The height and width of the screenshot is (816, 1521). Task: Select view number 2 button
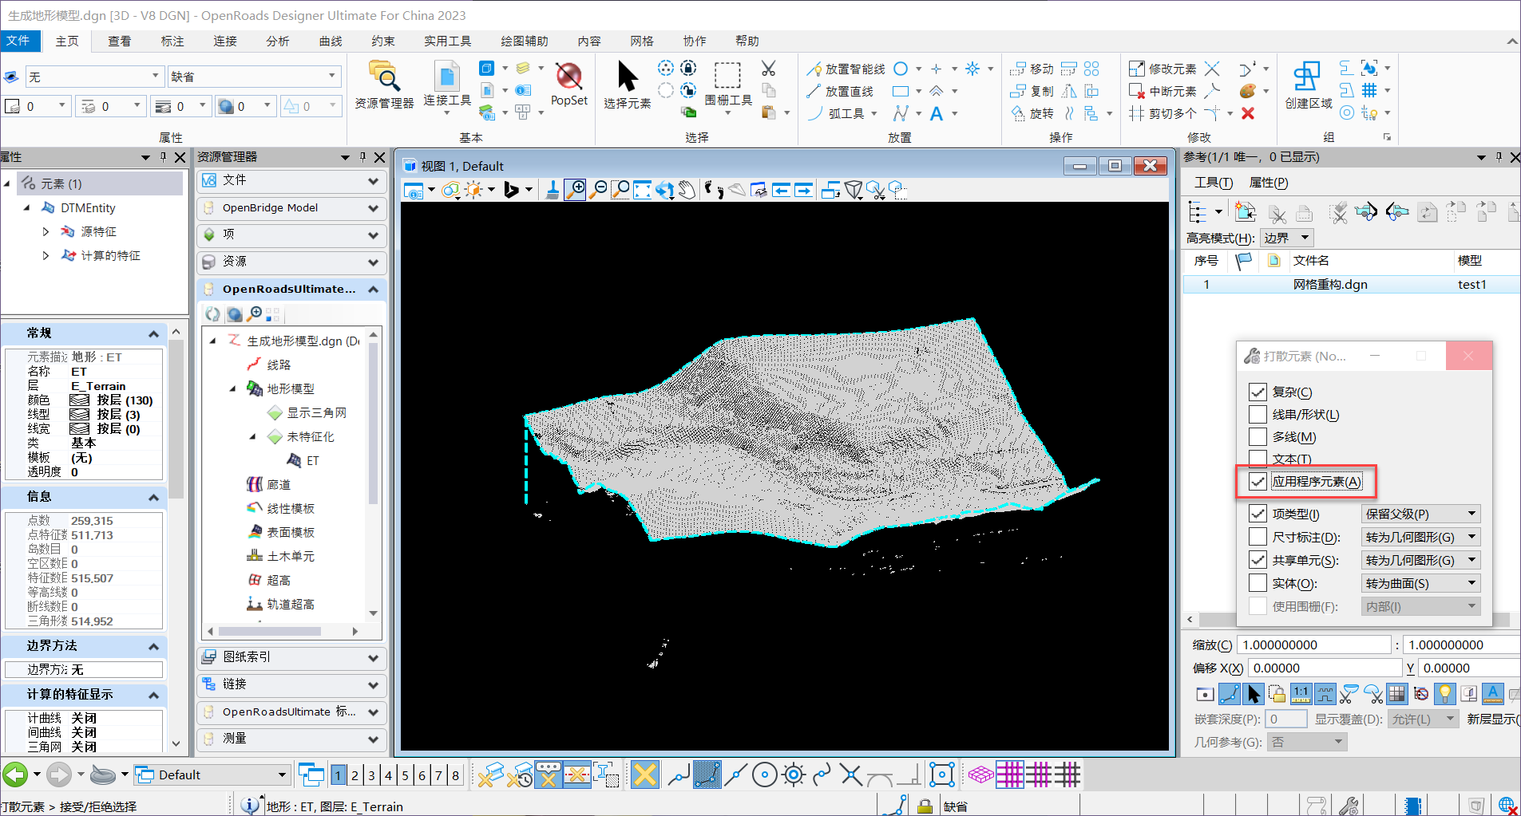tap(355, 775)
